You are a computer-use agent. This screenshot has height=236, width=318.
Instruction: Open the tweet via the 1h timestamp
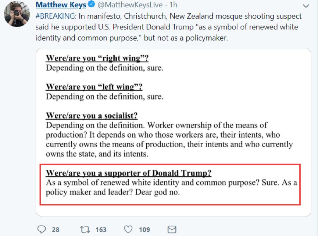[x=172, y=5]
